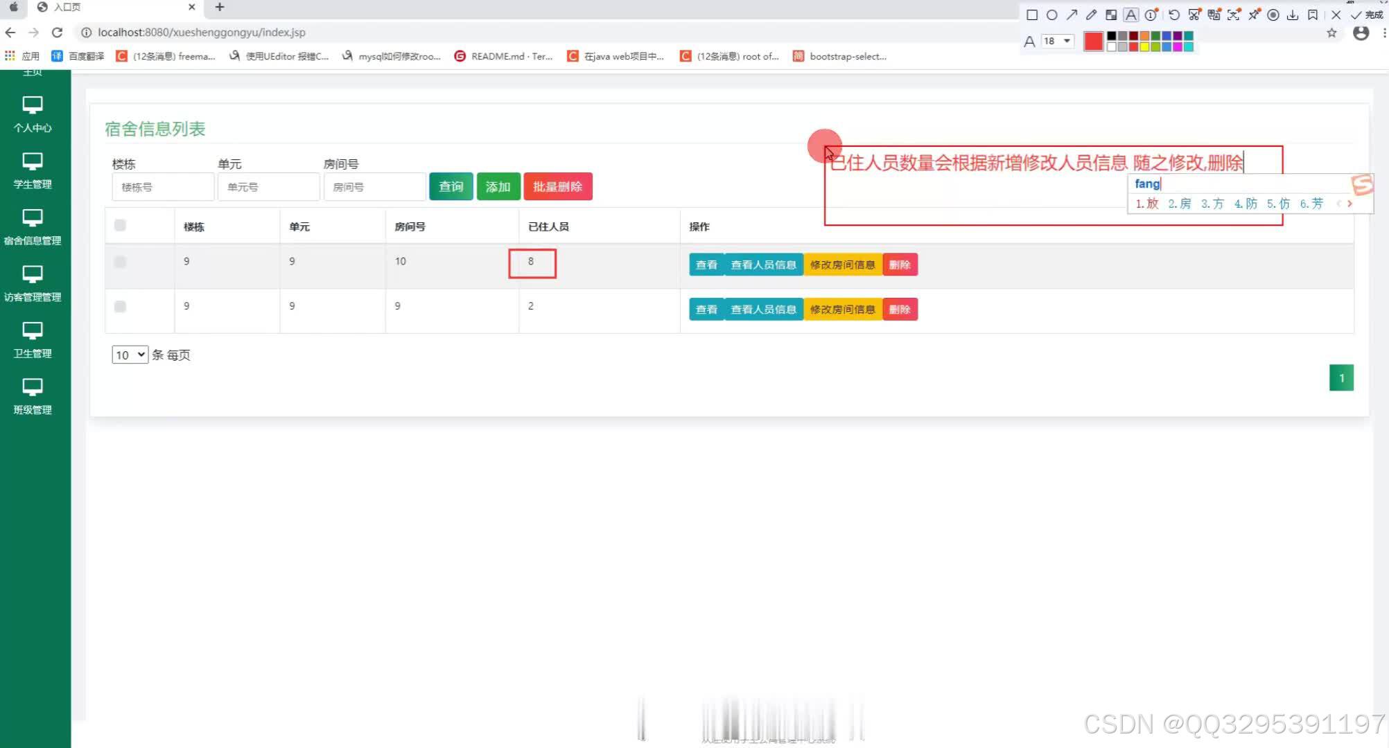The image size is (1389, 748).
Task: Start screen recording from screenshot toolbar
Action: [x=1273, y=15]
